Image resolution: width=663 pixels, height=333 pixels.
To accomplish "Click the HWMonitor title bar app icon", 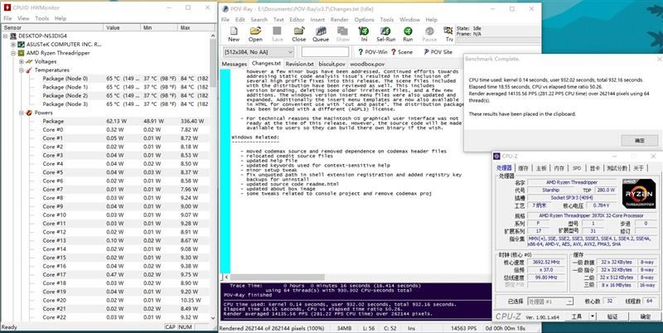I will pyautogui.click(x=7, y=7).
